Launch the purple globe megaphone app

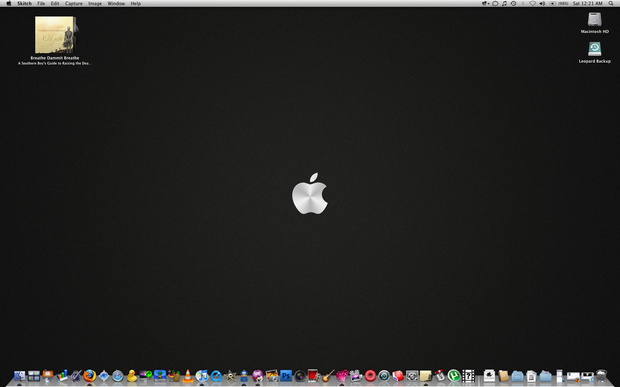click(x=258, y=376)
